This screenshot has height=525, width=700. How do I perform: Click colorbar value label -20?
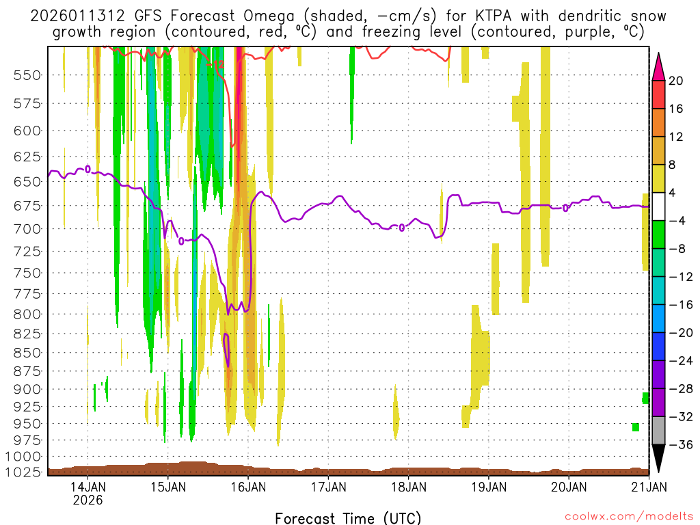coord(682,333)
